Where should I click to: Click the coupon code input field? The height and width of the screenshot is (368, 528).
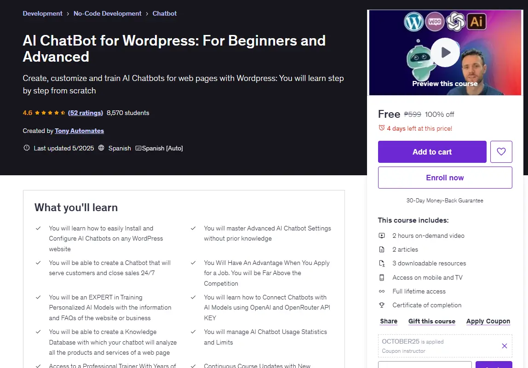[x=425, y=365]
